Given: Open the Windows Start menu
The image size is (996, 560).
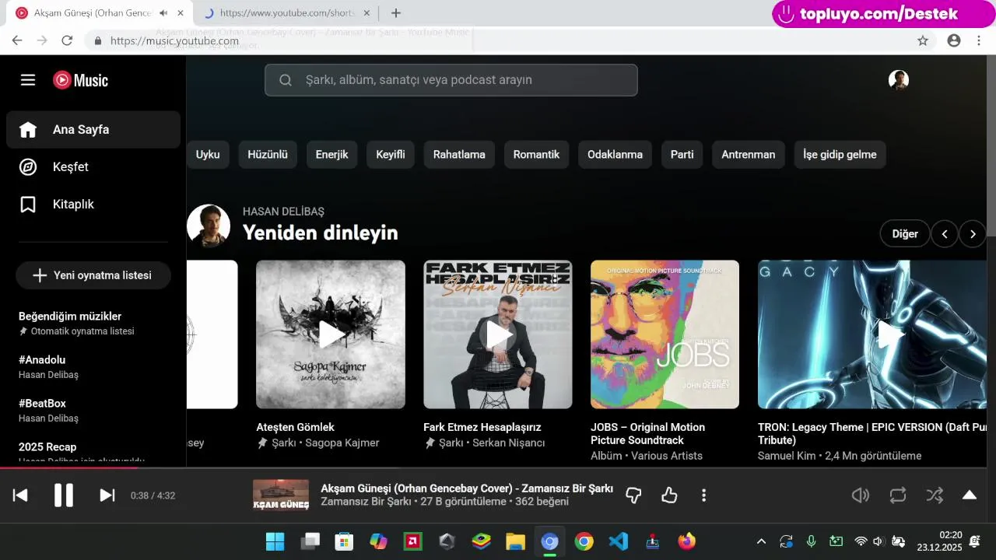Looking at the screenshot, I should pos(275,541).
